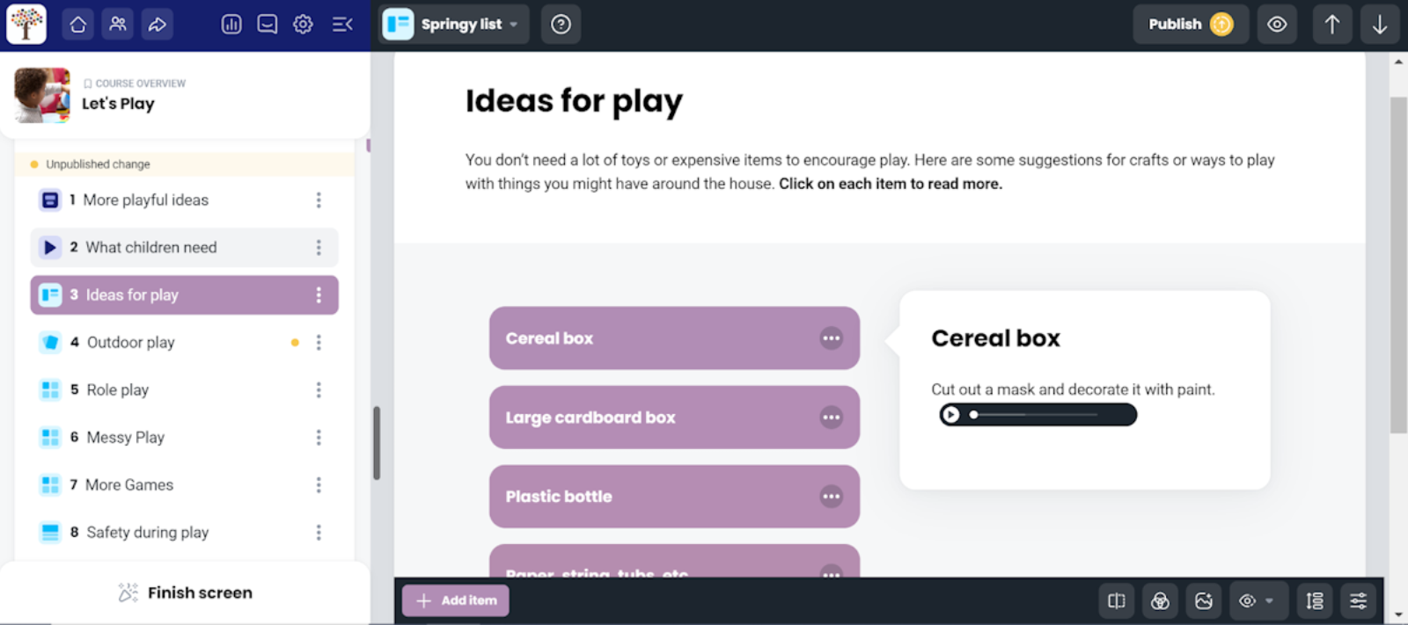
Task: Play the Cereal box audio clip
Action: [x=950, y=415]
